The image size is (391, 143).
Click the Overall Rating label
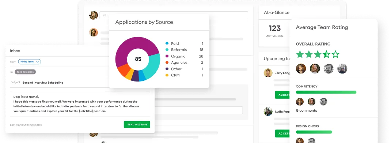(x=313, y=44)
